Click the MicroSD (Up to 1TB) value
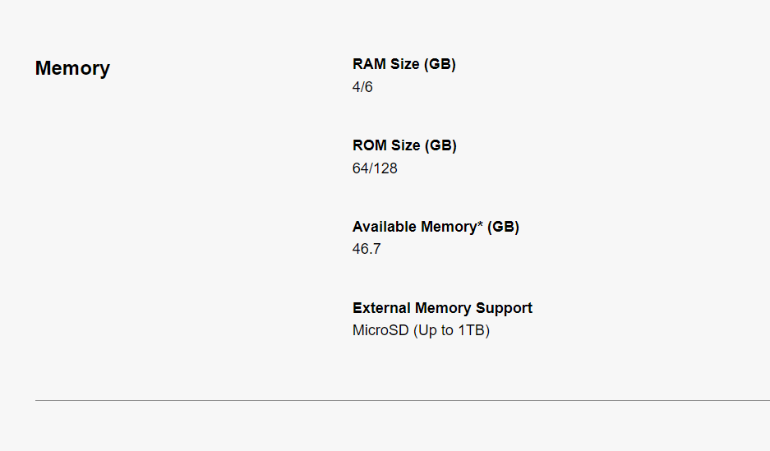 (421, 331)
